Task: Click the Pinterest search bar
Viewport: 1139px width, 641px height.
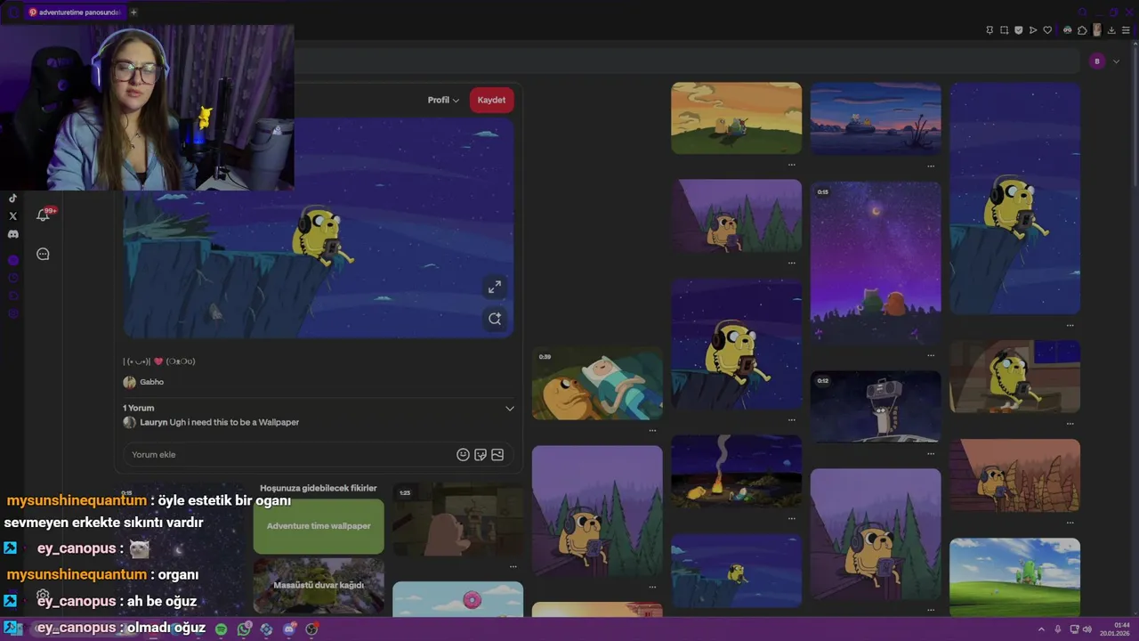Action: coord(685,61)
